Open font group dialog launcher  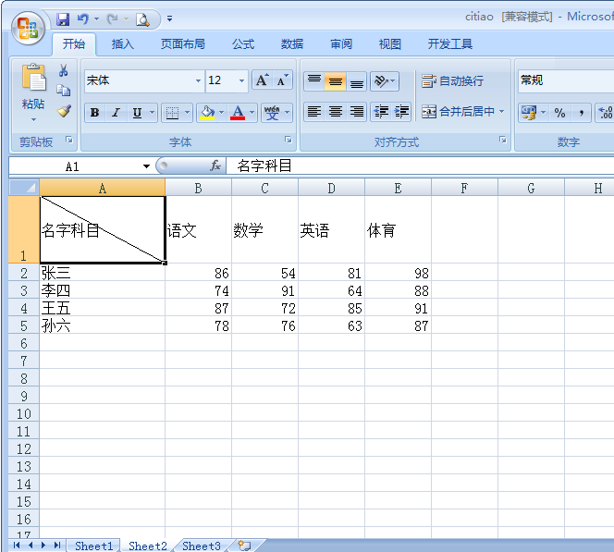[289, 140]
